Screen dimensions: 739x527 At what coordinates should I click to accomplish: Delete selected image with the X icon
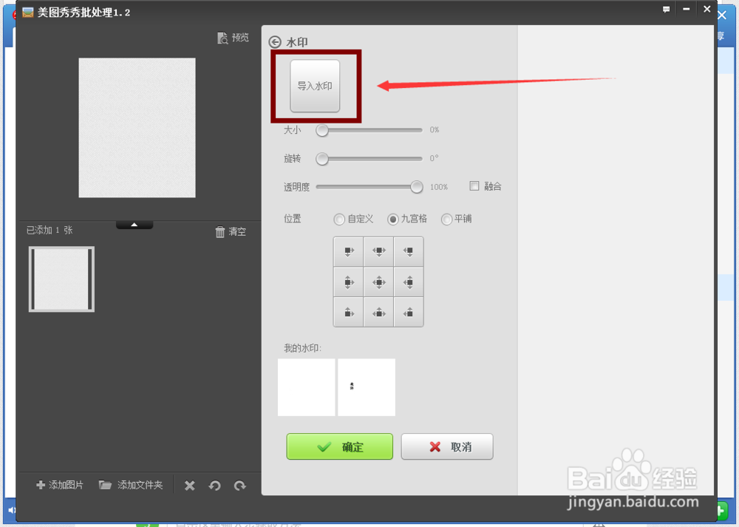[x=189, y=486]
